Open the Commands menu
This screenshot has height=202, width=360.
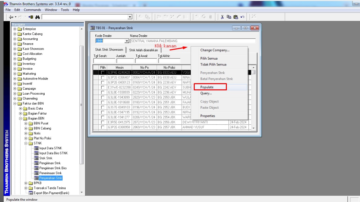click(x=32, y=10)
